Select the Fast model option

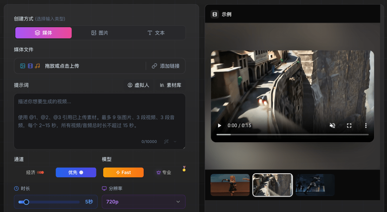[123, 172]
